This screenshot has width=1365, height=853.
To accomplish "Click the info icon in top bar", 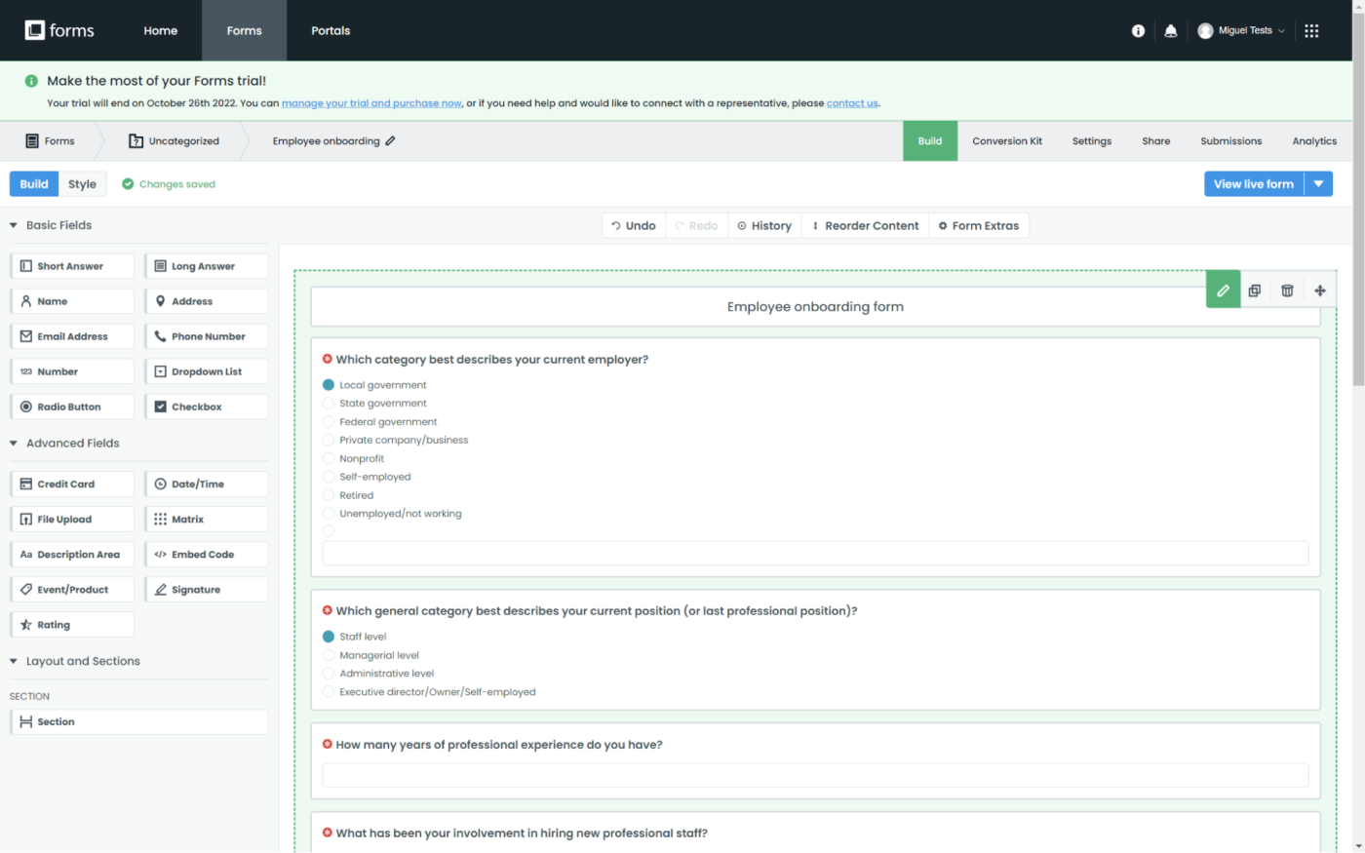I will coord(1138,31).
